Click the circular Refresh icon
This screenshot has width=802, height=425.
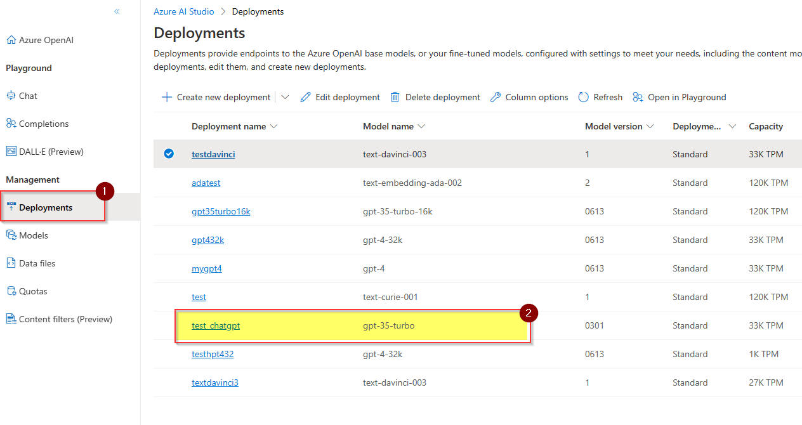coord(584,97)
